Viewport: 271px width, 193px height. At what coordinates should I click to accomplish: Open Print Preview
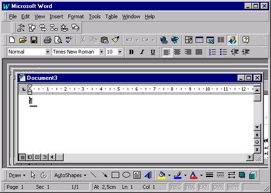(x=58, y=40)
